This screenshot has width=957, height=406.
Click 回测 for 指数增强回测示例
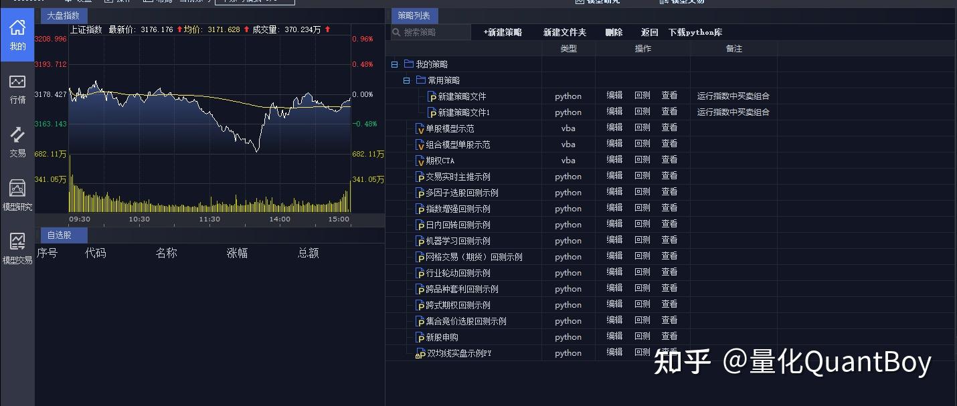coord(641,208)
